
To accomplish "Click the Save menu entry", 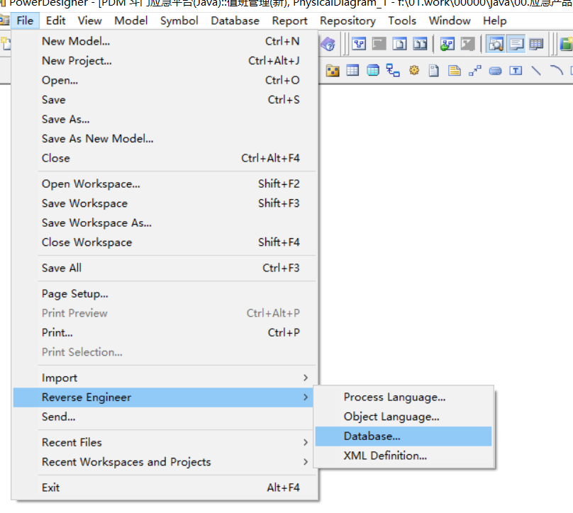I will point(165,100).
